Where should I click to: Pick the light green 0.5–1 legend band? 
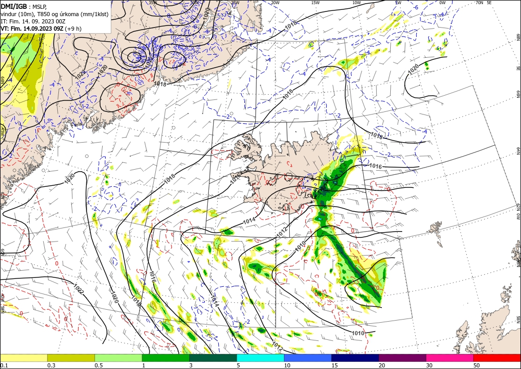118,358
